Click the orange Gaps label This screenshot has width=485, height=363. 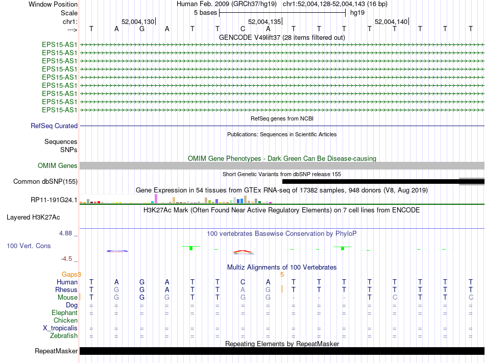click(70, 275)
